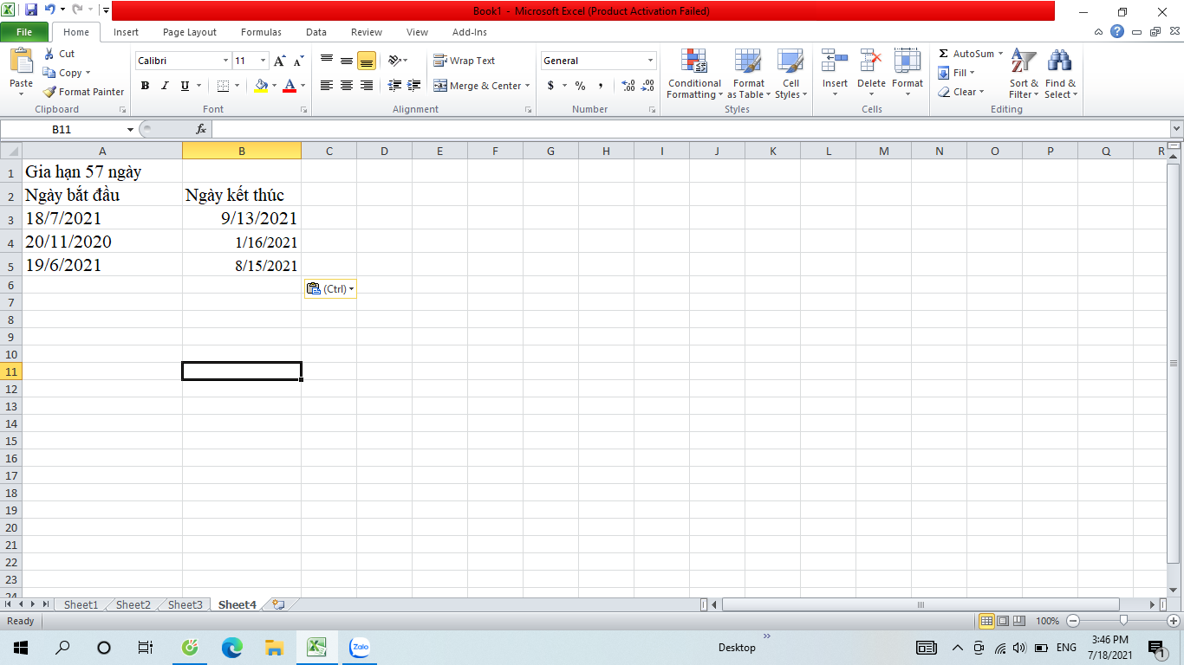Click the Cut scissors icon

(x=49, y=54)
